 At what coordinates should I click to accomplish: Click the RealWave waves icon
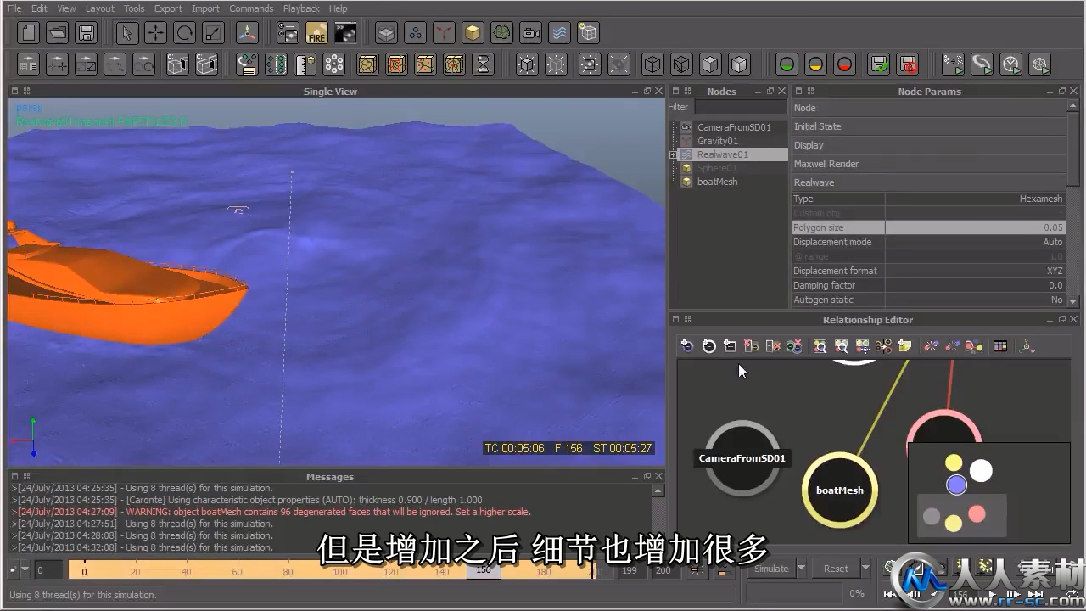pyautogui.click(x=559, y=33)
